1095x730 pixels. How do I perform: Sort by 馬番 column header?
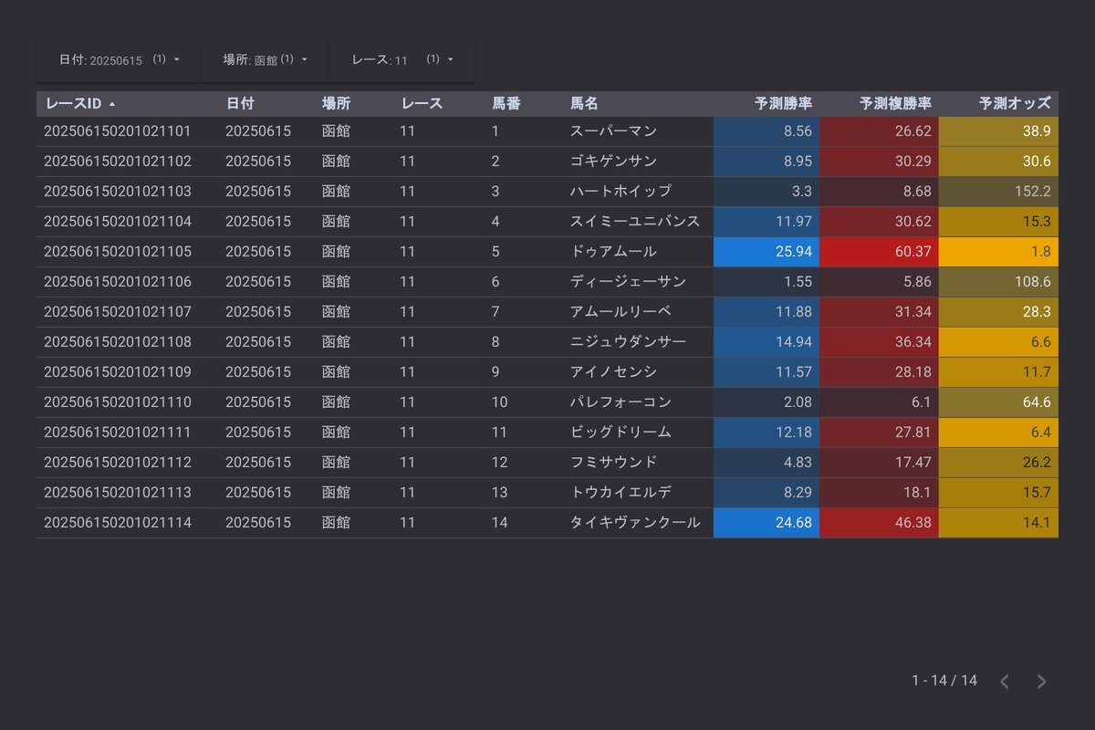(506, 104)
